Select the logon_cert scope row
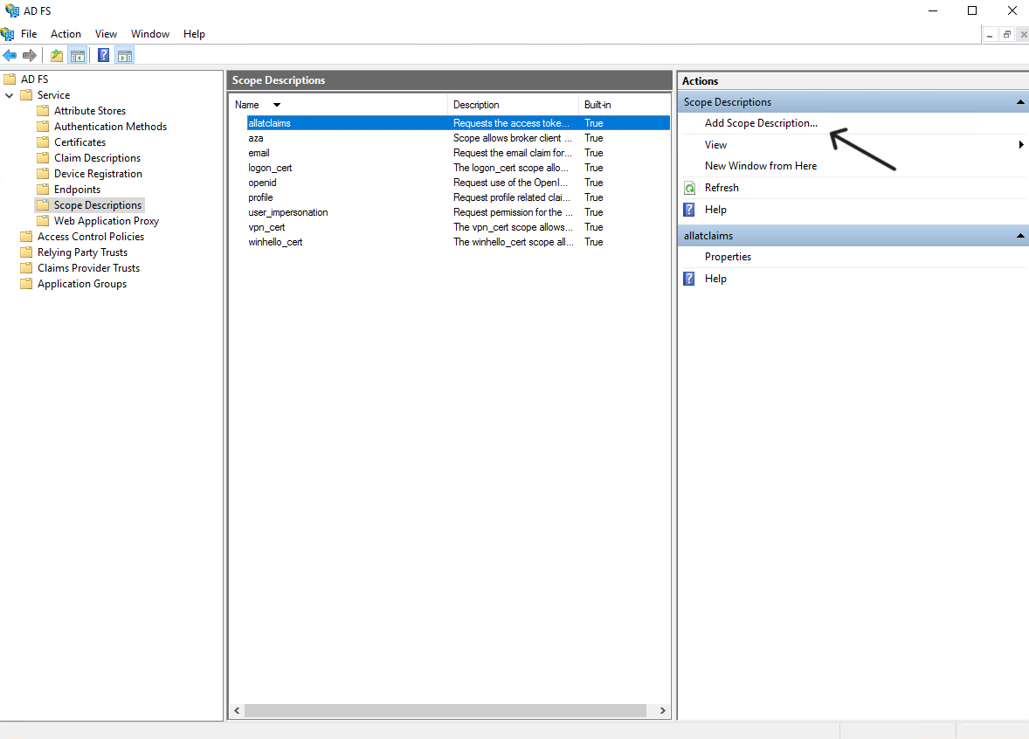This screenshot has width=1029, height=739. point(458,168)
